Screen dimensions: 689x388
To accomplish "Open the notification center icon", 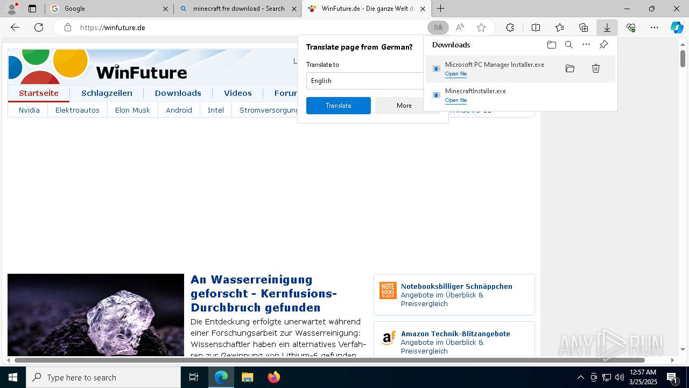I will [x=672, y=377].
